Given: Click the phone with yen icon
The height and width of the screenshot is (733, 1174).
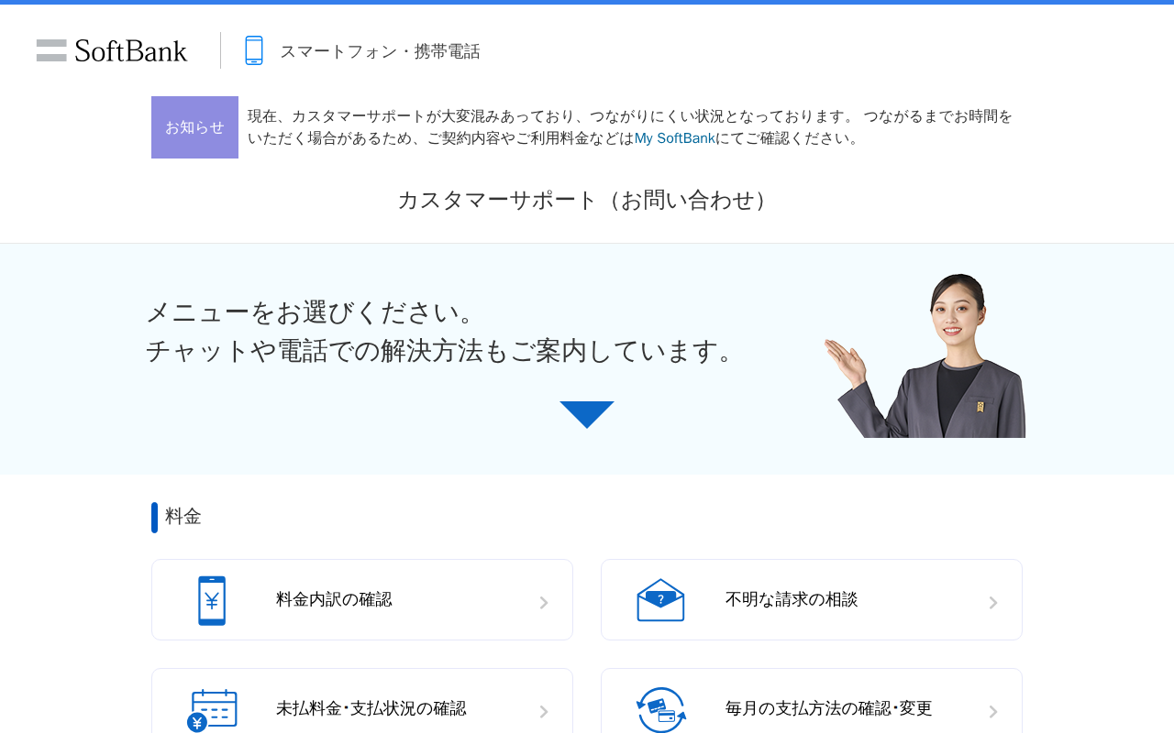Looking at the screenshot, I should point(212,601).
